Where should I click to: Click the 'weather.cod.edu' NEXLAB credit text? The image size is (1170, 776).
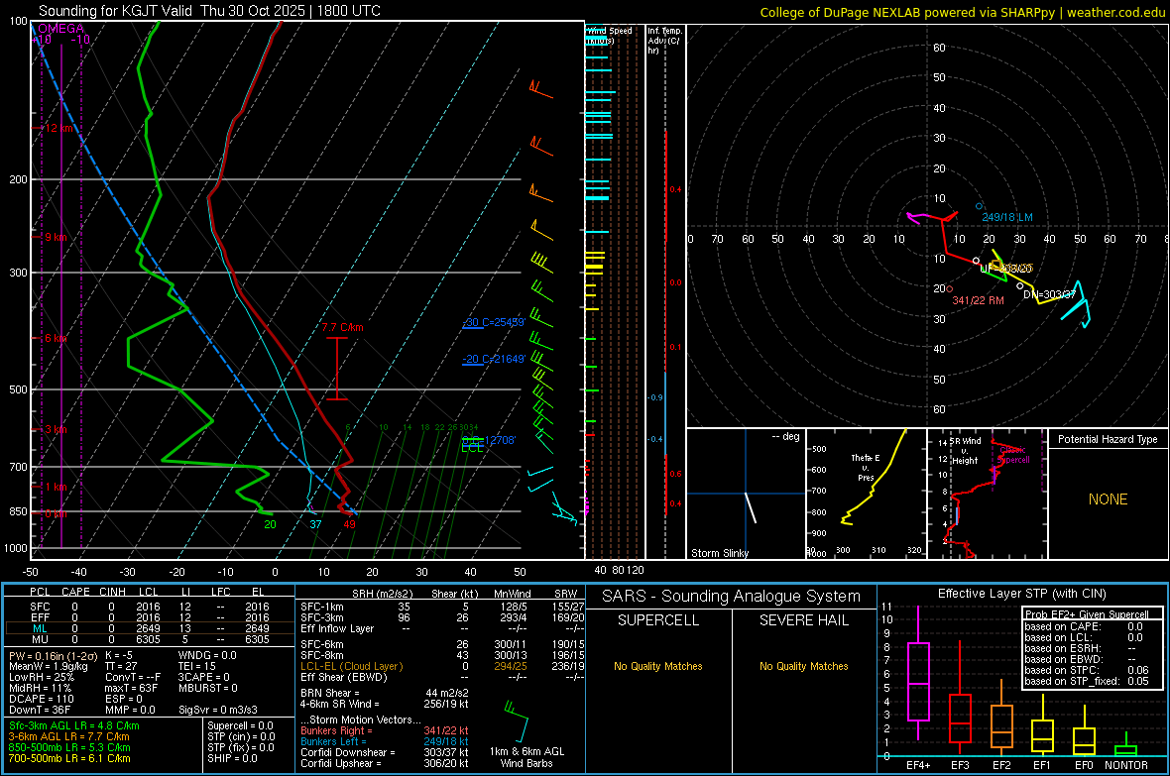(x=1116, y=12)
